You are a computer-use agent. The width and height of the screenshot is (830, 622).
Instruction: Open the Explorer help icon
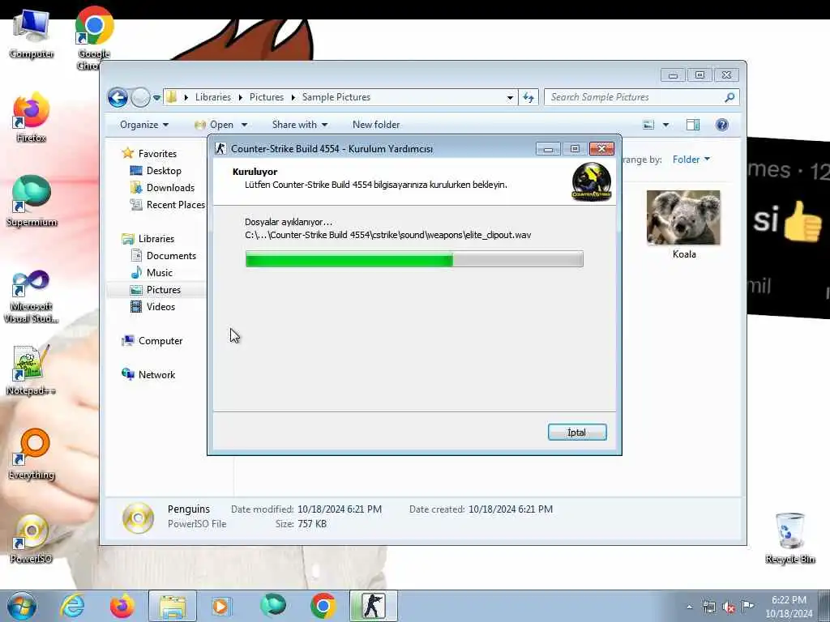[721, 125]
